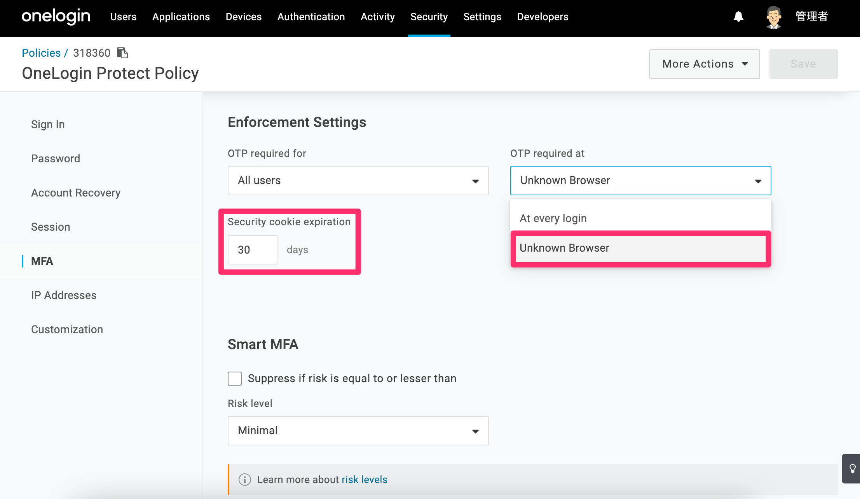This screenshot has width=860, height=499.
Task: Follow the risk levels link
Action: [x=365, y=480]
